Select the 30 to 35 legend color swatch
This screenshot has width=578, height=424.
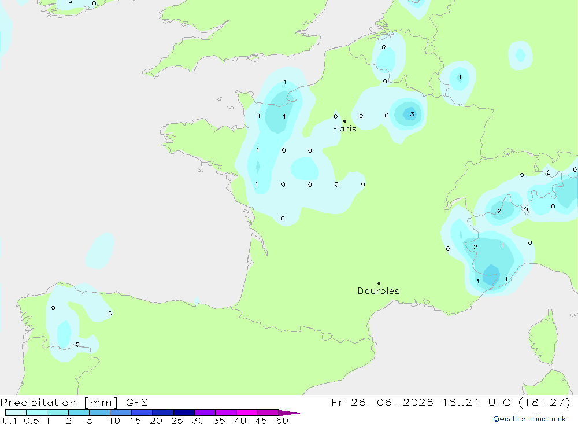click(205, 412)
